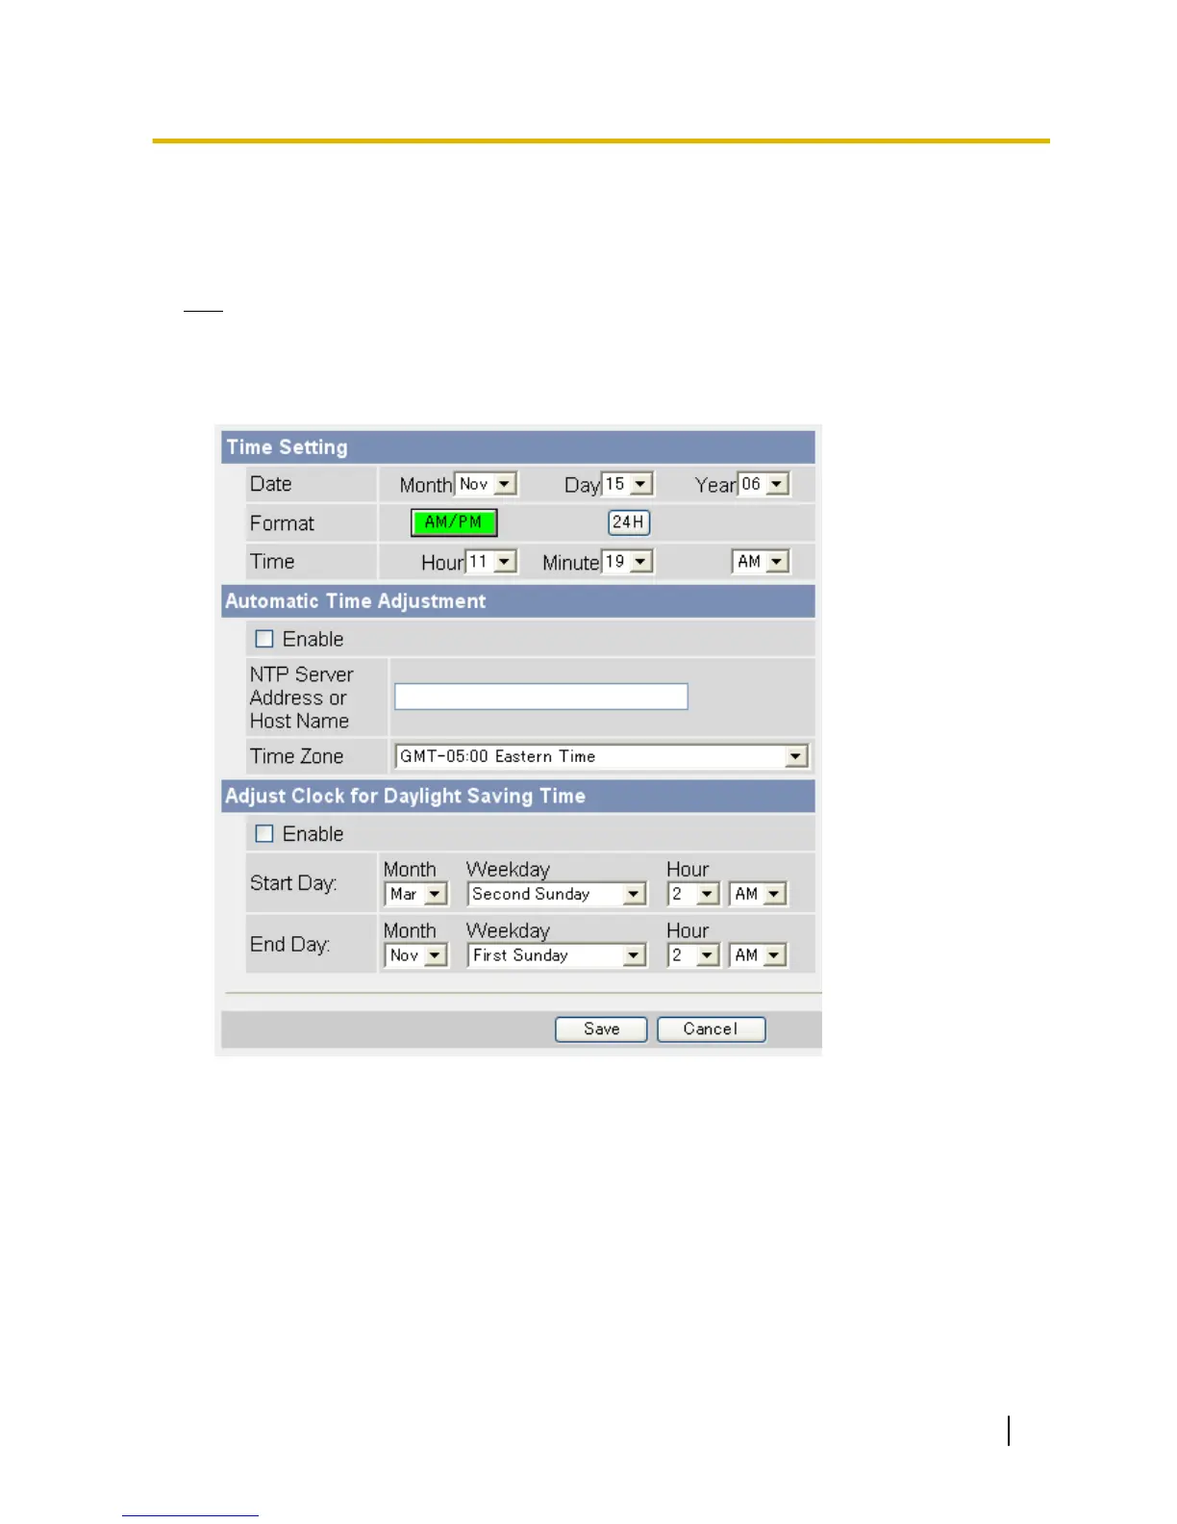Open End Day Weekday dropdown First Sunday
Image resolution: width=1177 pixels, height=1524 pixels.
(x=557, y=955)
